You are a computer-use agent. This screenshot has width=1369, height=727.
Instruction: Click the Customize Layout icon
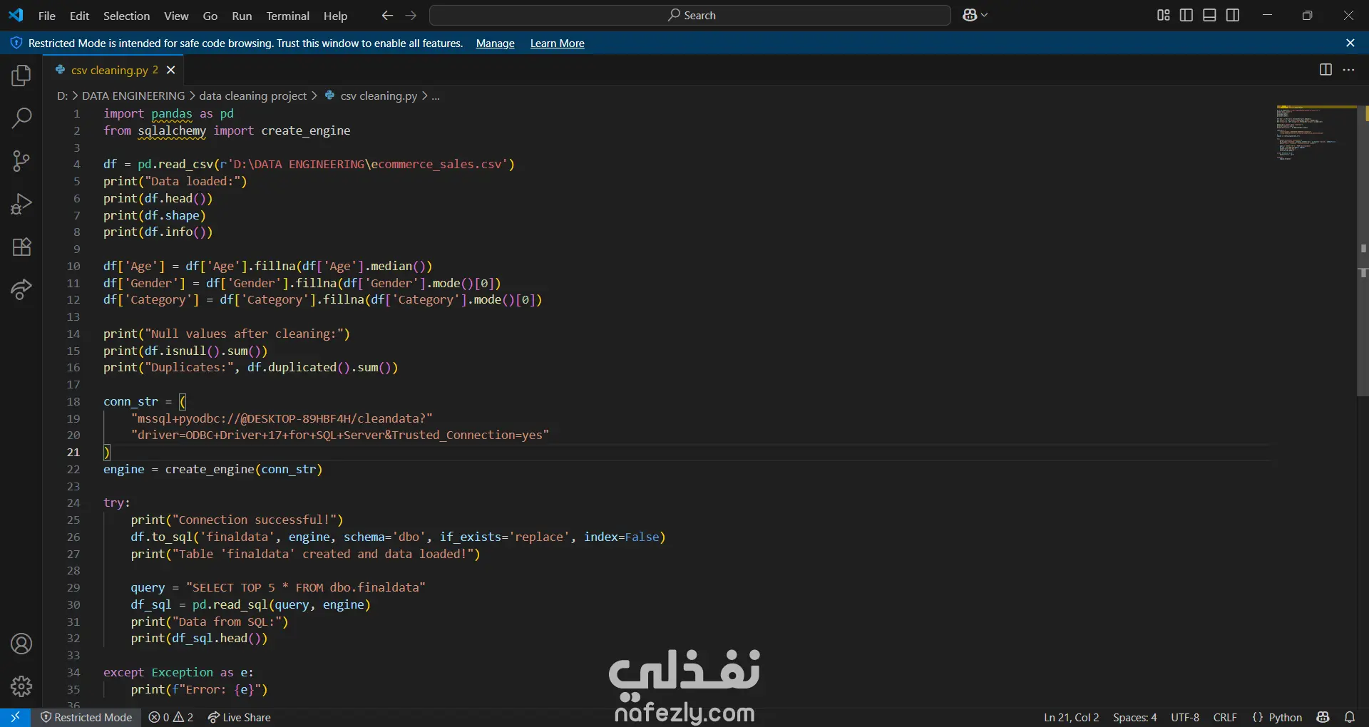coord(1164,15)
